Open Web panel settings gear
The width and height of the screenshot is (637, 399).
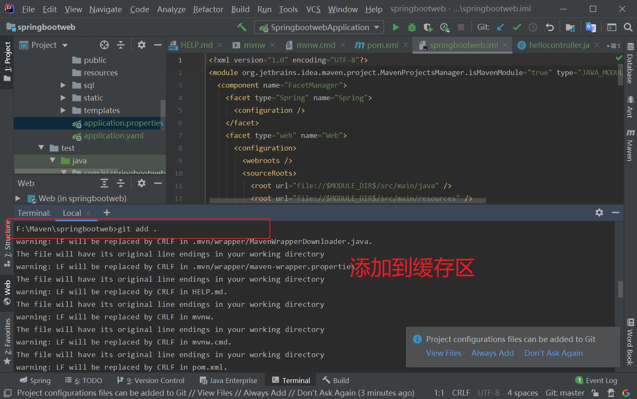pyautogui.click(x=142, y=183)
